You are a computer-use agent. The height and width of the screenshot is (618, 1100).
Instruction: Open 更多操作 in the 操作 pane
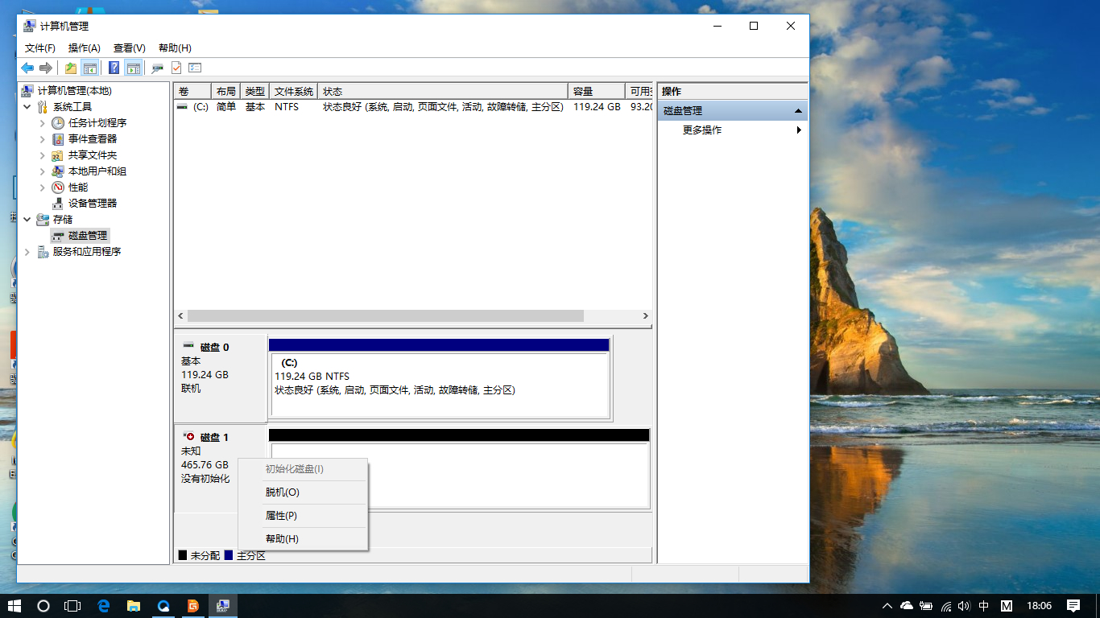tap(732, 130)
